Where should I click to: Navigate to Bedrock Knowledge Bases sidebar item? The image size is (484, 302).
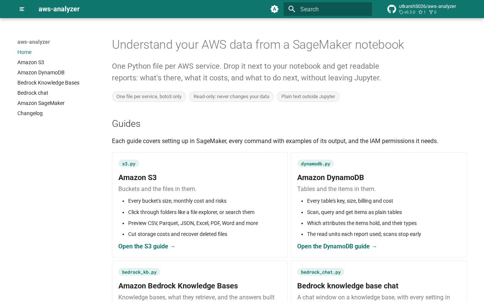click(x=48, y=83)
